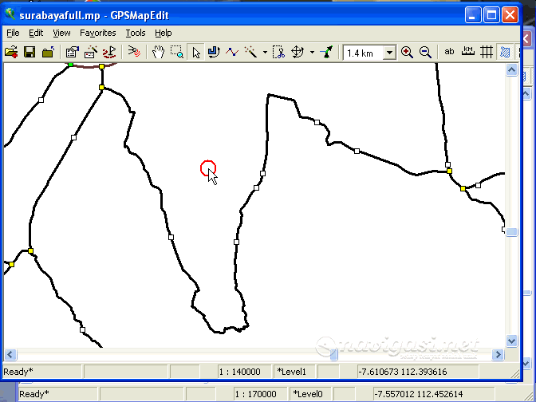Expand the magic wand tool dropdown arrow
The height and width of the screenshot is (402, 536).
tap(265, 53)
